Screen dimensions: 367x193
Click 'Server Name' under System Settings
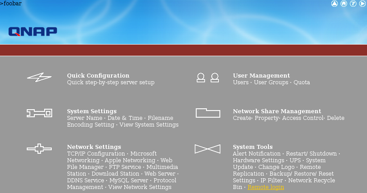tap(85, 118)
